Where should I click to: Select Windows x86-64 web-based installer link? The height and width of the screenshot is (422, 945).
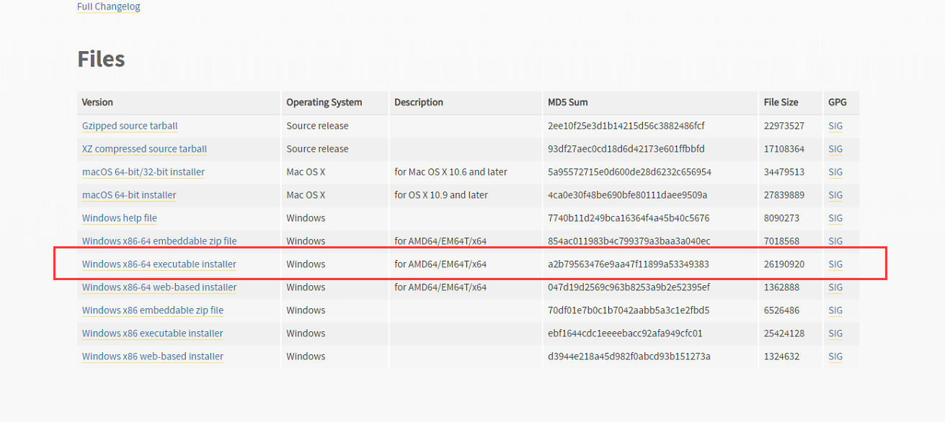(x=159, y=287)
